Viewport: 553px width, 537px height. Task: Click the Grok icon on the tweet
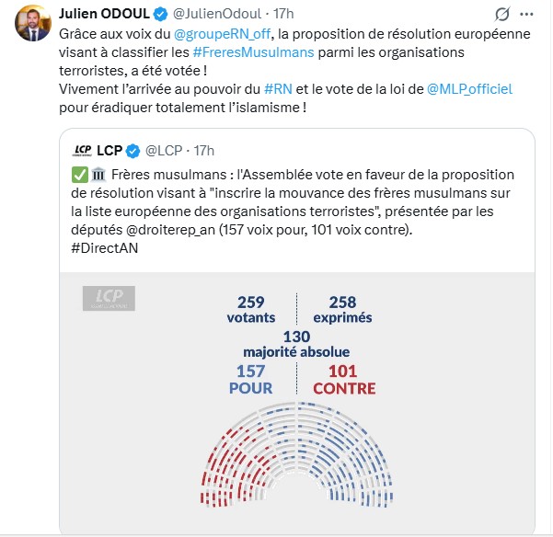click(502, 15)
